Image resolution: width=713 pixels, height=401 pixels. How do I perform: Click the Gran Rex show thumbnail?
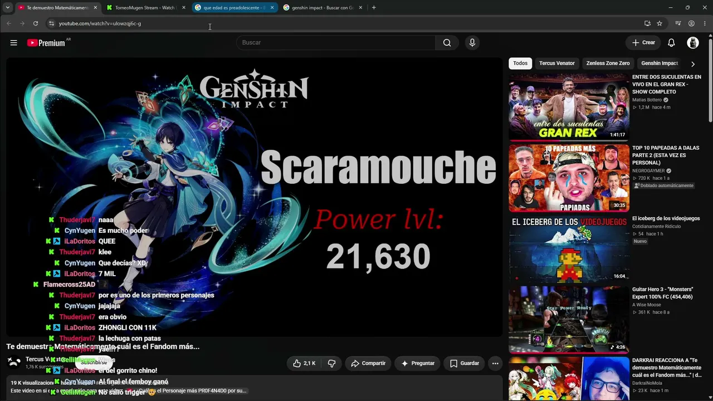[569, 107]
